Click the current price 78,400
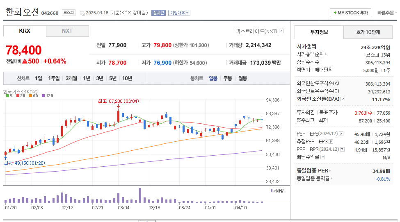 click(x=24, y=50)
